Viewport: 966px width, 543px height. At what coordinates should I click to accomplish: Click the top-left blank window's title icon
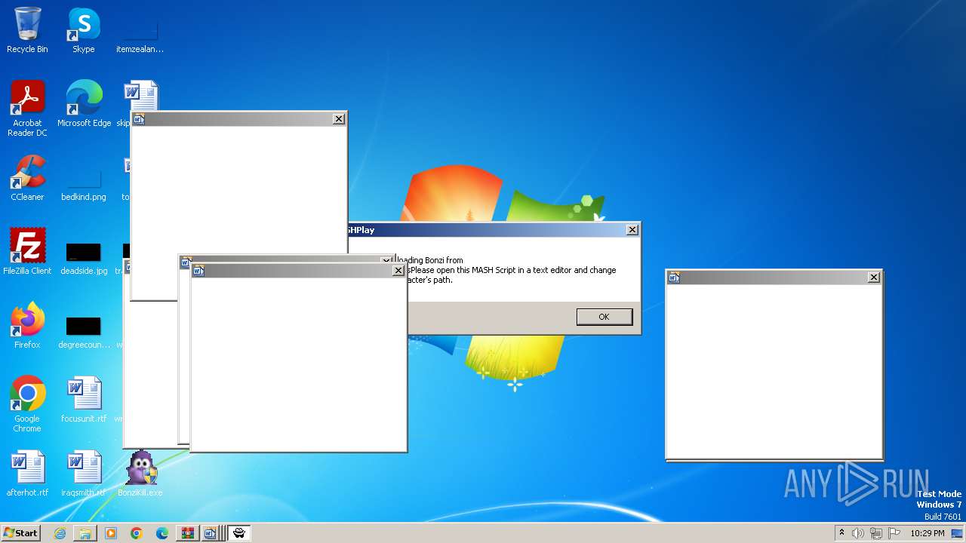pos(139,119)
